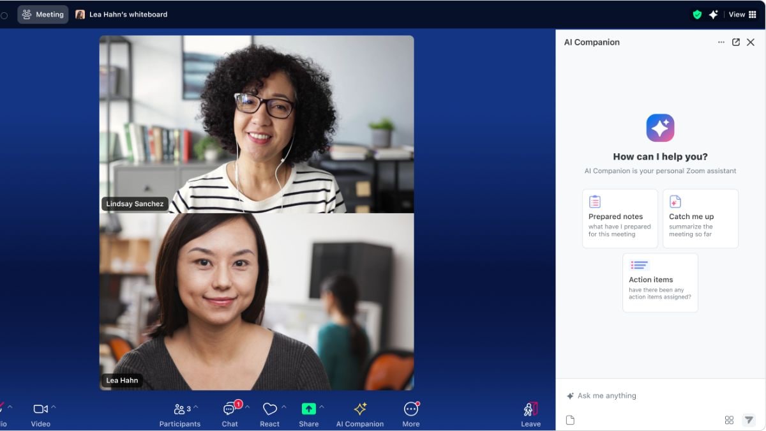Select the Prepared notes suggestion card
The width and height of the screenshot is (766, 431).
pos(620,218)
